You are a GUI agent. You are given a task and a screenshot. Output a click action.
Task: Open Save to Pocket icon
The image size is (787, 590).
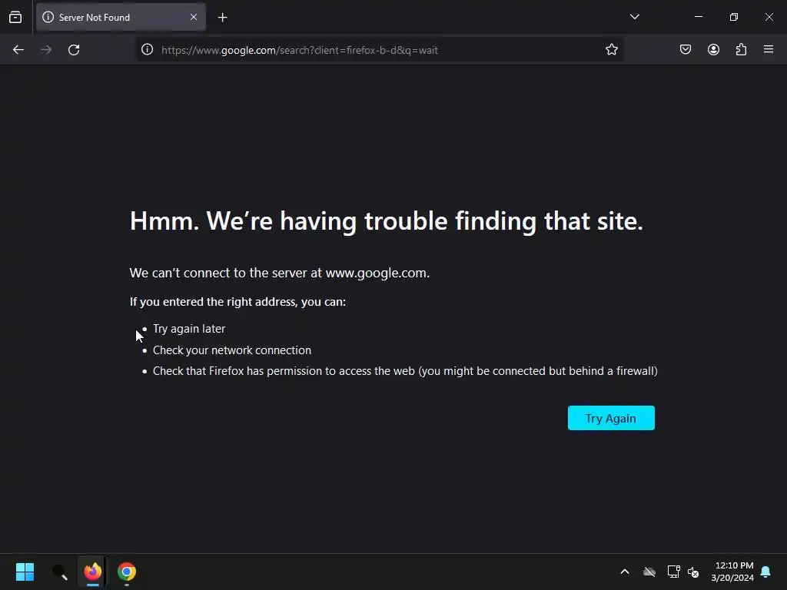(x=685, y=49)
